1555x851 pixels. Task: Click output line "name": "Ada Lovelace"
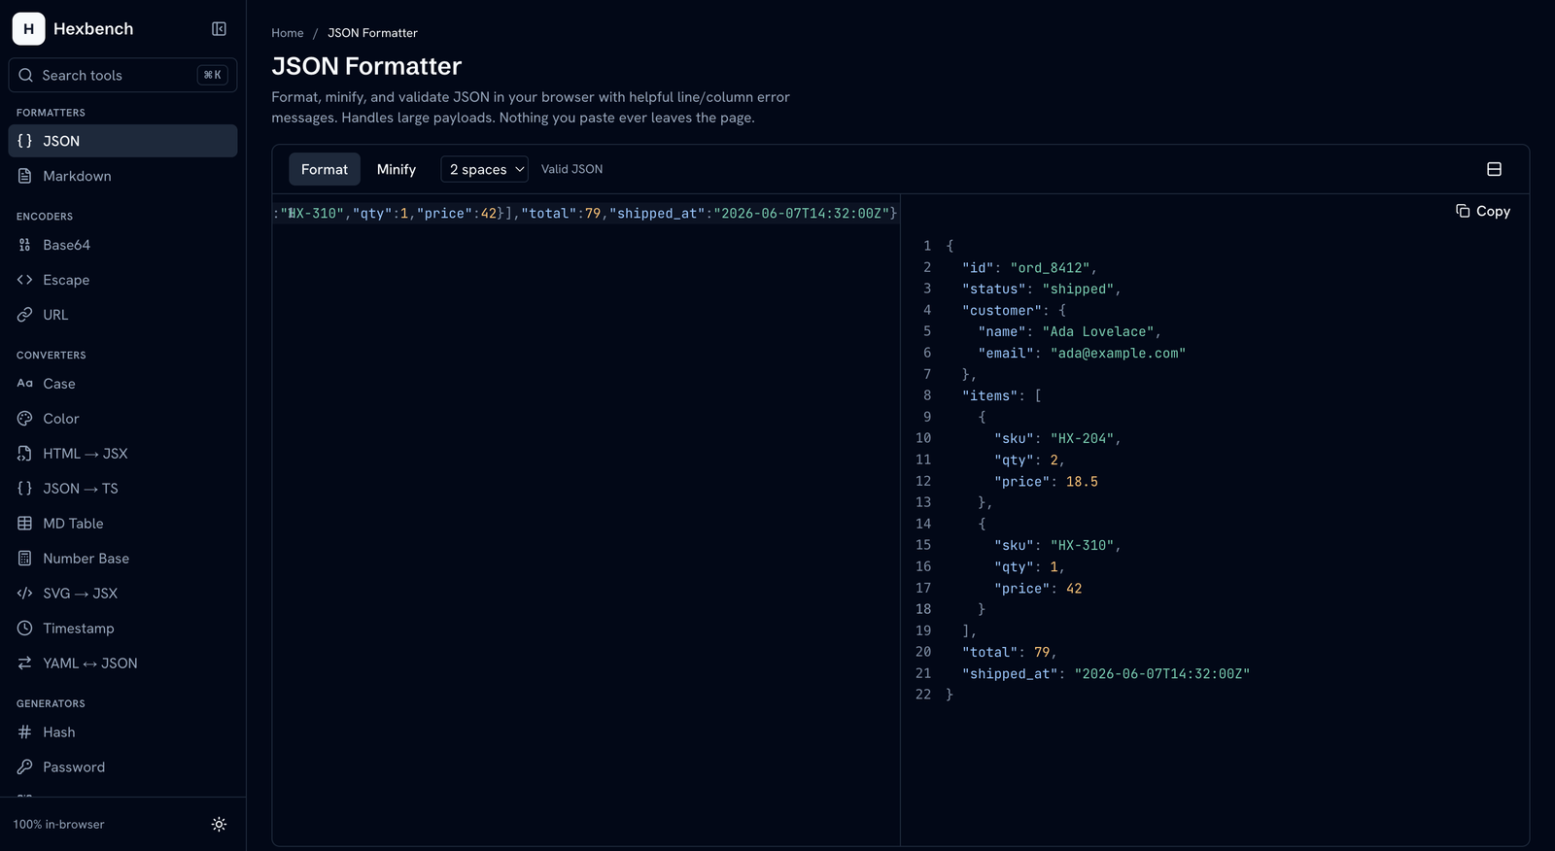point(1069,331)
